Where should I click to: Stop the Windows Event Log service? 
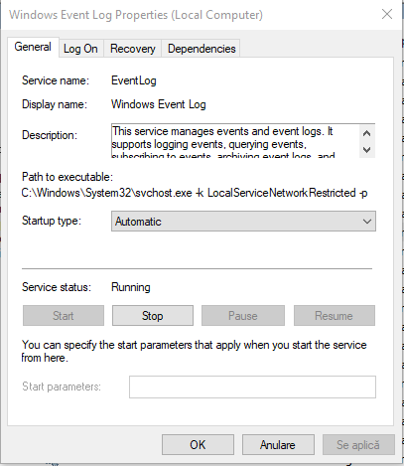153,316
